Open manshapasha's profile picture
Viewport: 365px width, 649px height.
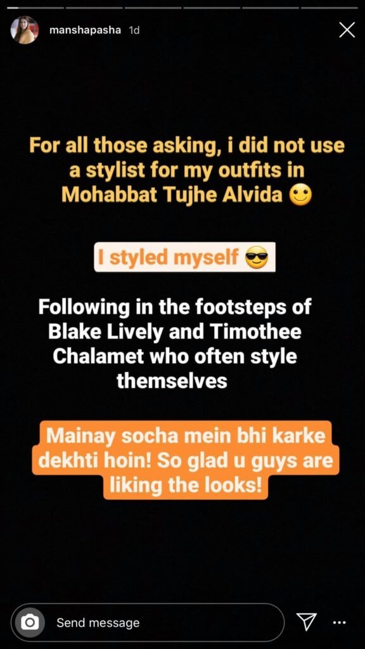pyautogui.click(x=25, y=30)
